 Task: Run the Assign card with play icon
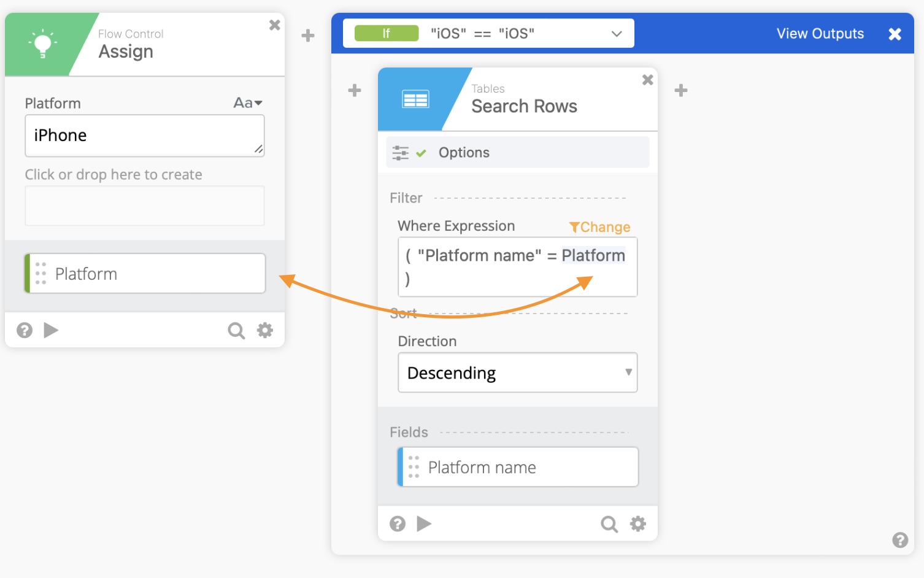tap(51, 331)
